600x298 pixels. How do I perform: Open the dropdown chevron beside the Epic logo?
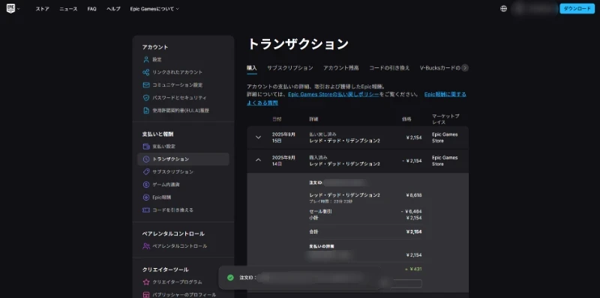pos(18,9)
